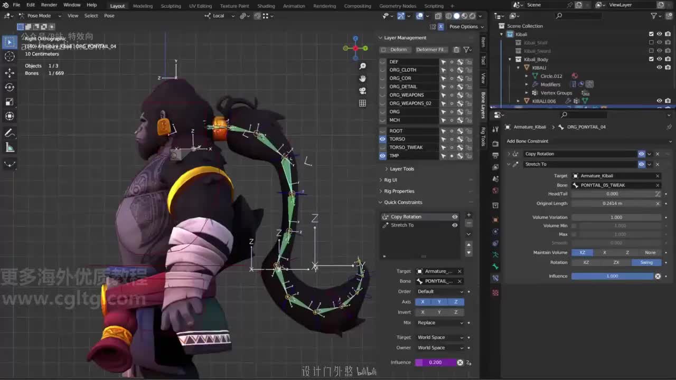Screen dimensions: 676x380
Task: Open the Bone Constraints properties tab
Action: coord(495,278)
